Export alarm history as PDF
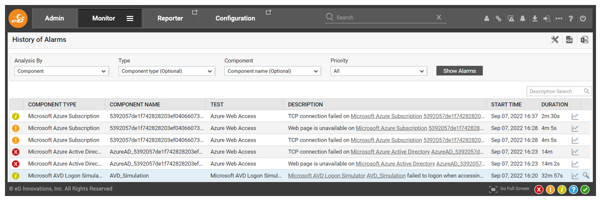 [x=569, y=40]
